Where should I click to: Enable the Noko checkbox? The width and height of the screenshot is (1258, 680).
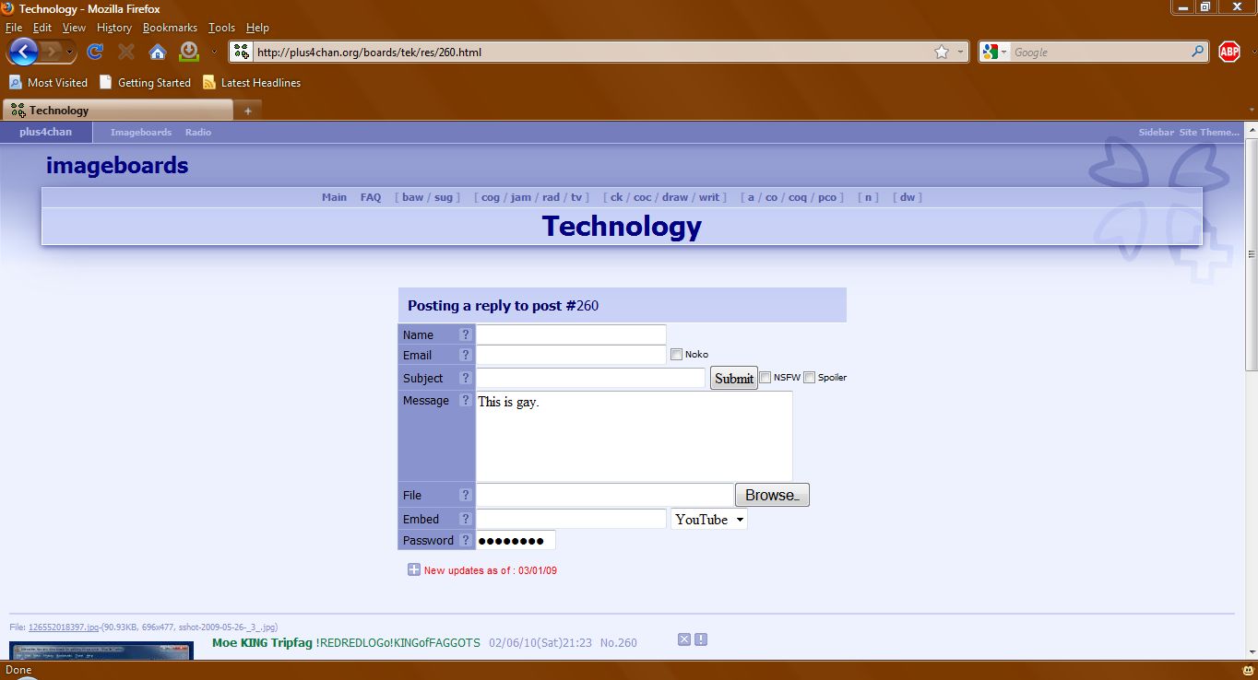click(x=676, y=355)
